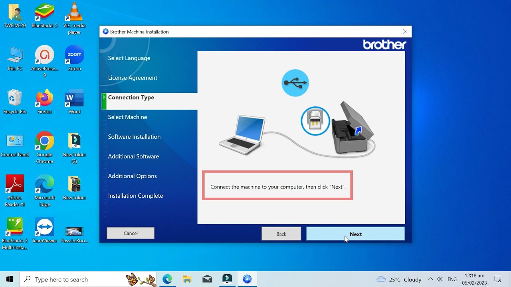Open Zoom desktop shortcut
Image resolution: width=511 pixels, height=287 pixels.
tap(74, 59)
